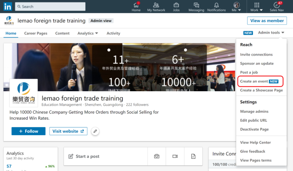Open Sales Nav compass icon

(277, 7)
